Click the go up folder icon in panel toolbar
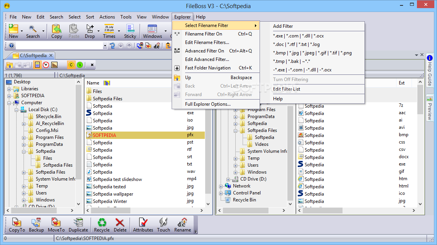The width and height of the screenshot is (437, 245). [10, 65]
